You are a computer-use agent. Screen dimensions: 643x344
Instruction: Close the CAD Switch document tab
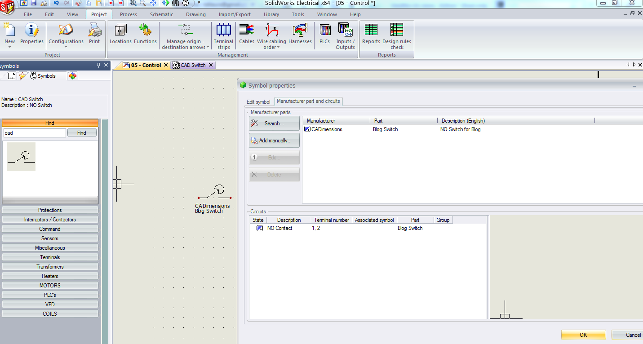coord(210,65)
